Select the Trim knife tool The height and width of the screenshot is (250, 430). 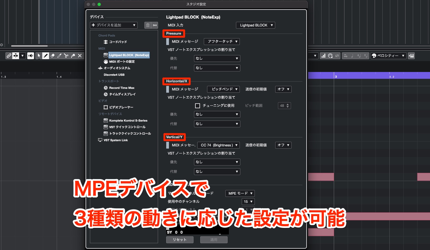click(x=59, y=56)
